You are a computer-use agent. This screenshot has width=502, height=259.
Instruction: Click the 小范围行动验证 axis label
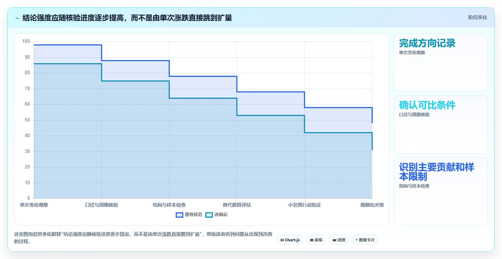[x=304, y=205]
